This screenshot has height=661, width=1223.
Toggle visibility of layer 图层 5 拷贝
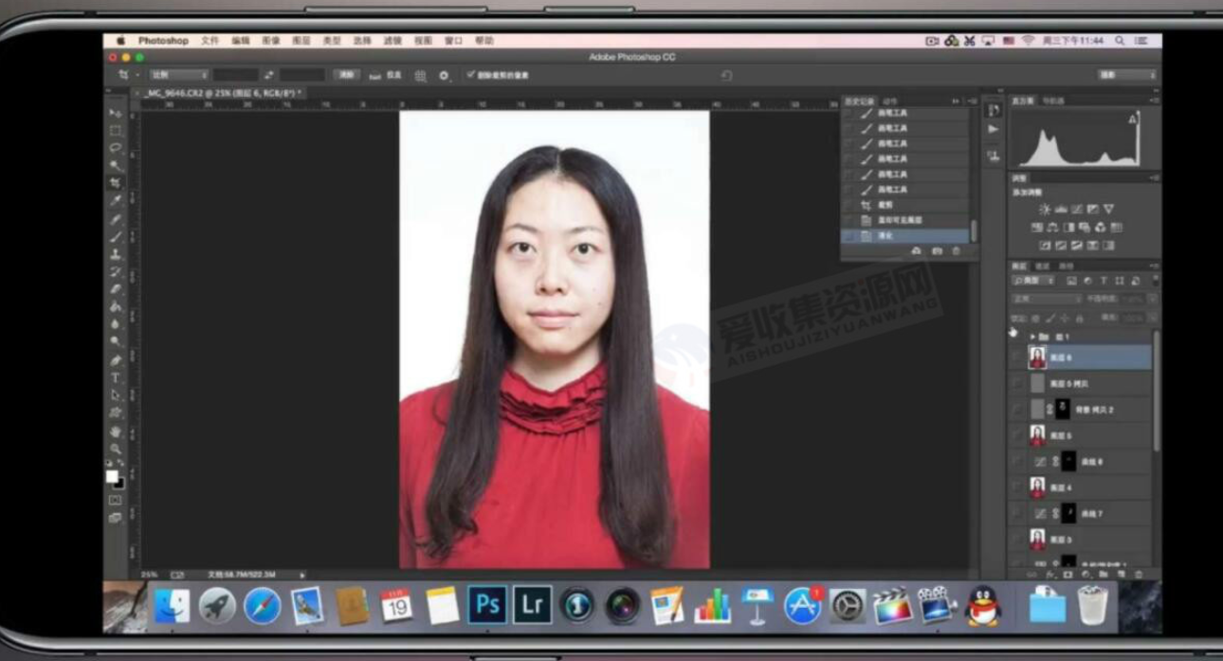1017,383
